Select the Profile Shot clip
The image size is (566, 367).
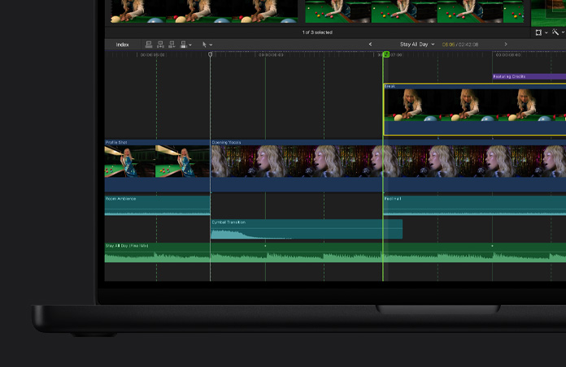(x=156, y=162)
